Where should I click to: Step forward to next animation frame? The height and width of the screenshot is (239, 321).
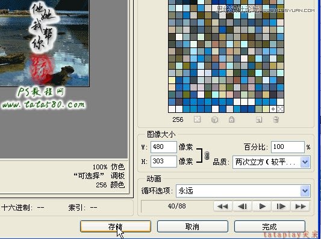click(281, 207)
